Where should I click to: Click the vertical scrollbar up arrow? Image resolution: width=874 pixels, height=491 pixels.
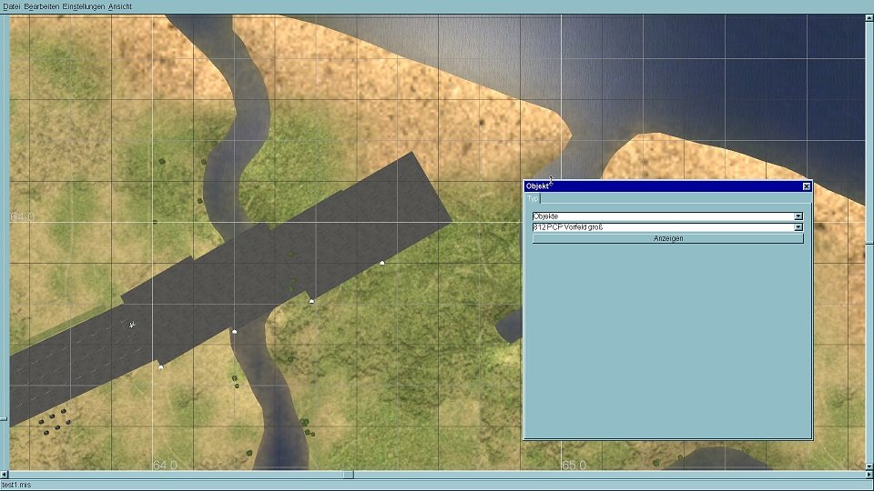tap(869, 18)
